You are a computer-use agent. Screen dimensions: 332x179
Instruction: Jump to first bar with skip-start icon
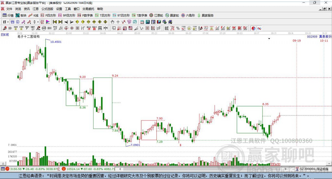pyautogui.click(x=54, y=22)
